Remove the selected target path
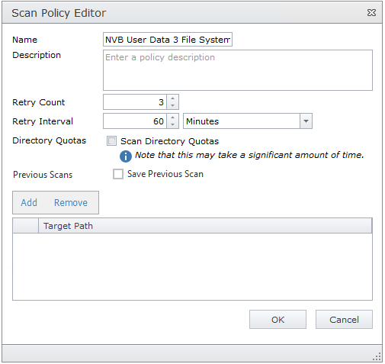Screen dimensions: 385x364 [x=71, y=203]
